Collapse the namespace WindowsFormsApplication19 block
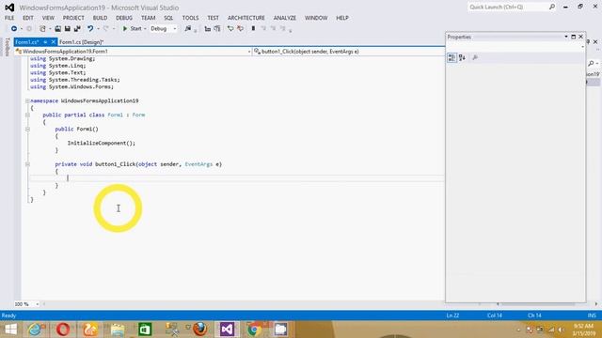Screen dimensions: 602x338 27,100
